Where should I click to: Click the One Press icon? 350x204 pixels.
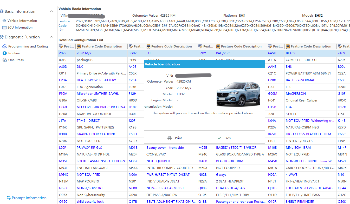pos(4,60)
